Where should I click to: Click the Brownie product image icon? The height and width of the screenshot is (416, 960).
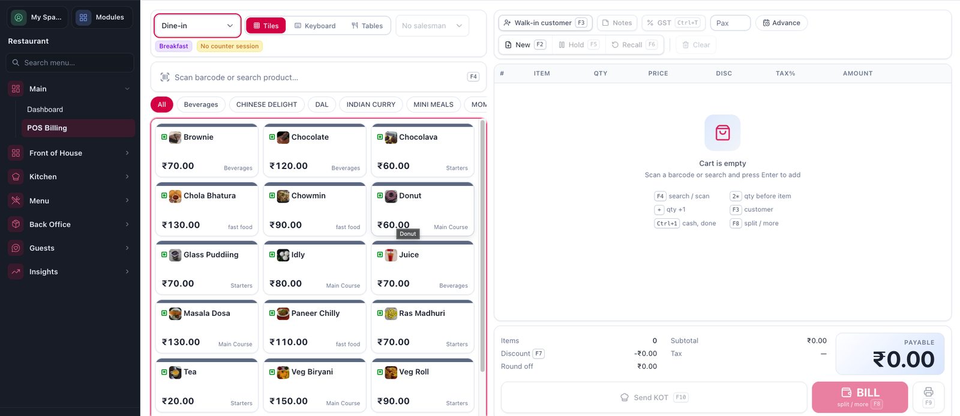click(175, 137)
